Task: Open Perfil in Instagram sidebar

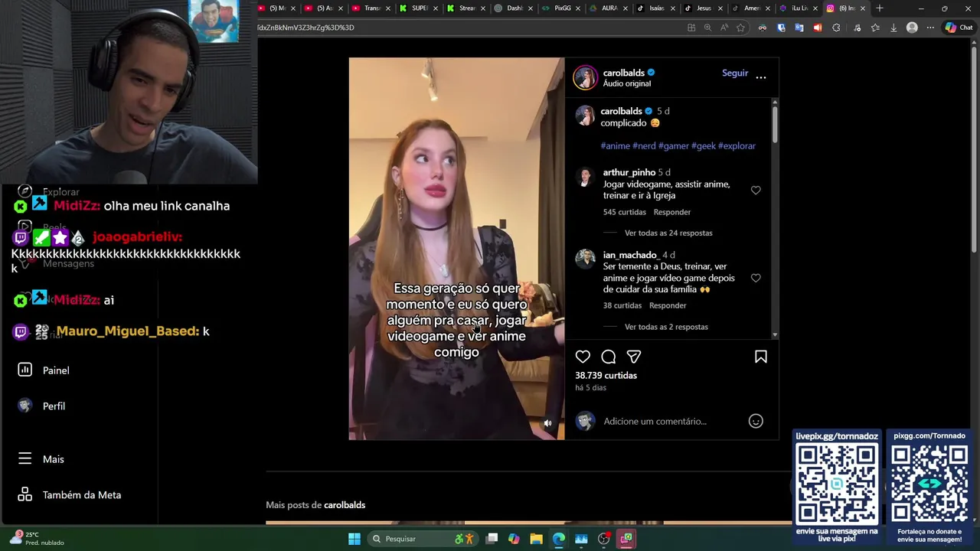Action: [x=43, y=406]
